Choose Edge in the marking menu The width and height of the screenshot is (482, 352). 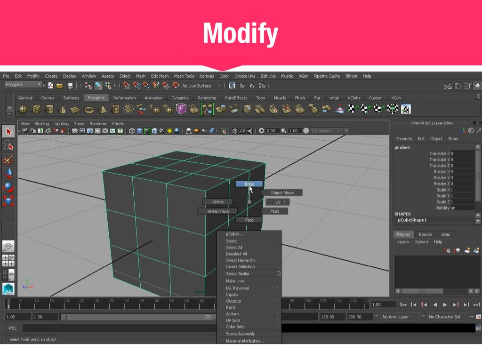coord(249,184)
